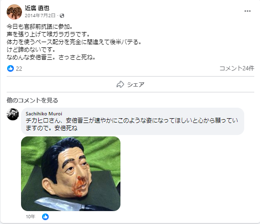Open the post author's round profile picture

pyautogui.click(x=14, y=12)
